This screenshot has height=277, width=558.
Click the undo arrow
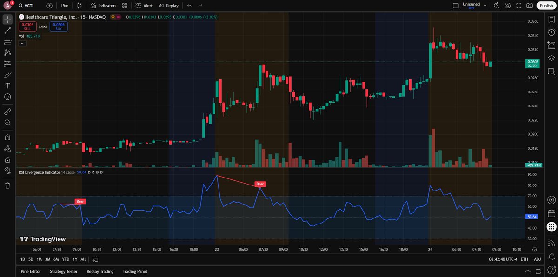(x=189, y=6)
